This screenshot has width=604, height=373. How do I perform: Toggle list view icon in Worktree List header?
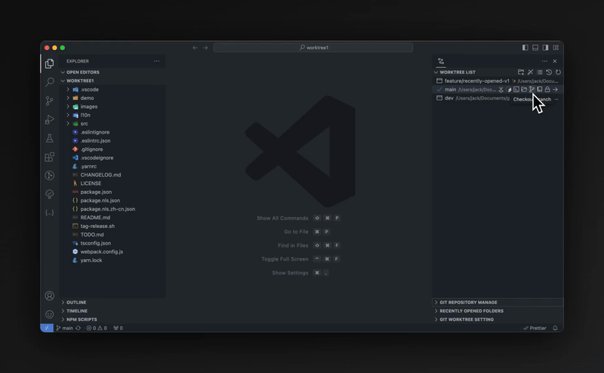pos(540,72)
